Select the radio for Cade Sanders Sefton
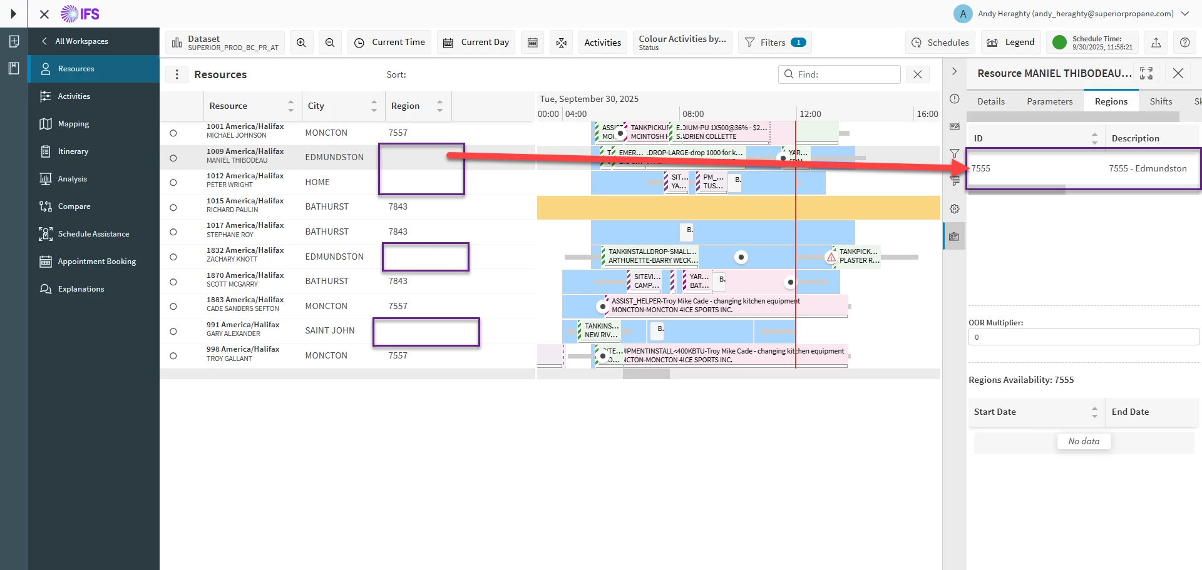The height and width of the screenshot is (570, 1202). point(173,307)
